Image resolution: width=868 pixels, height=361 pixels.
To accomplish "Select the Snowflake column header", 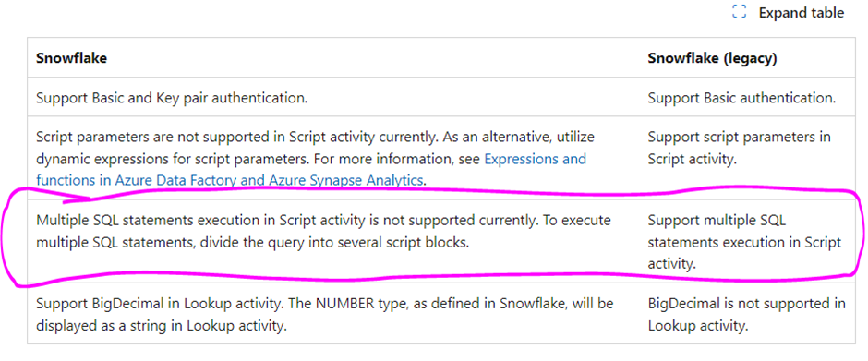I will (x=71, y=58).
